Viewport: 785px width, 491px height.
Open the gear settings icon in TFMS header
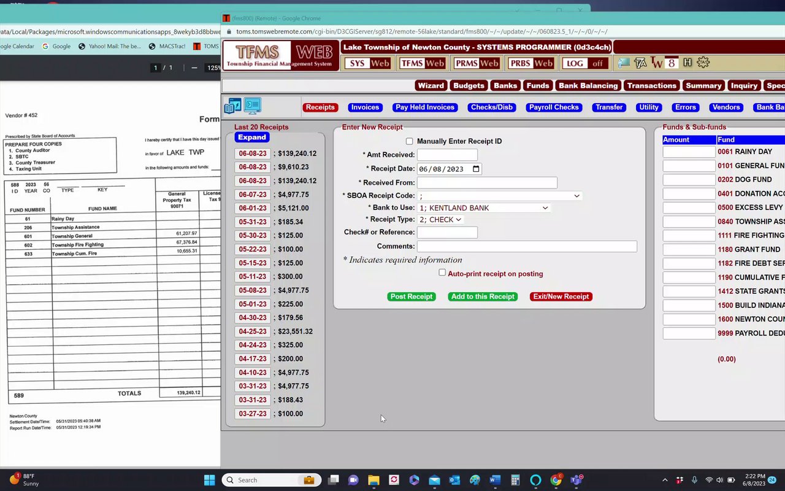pyautogui.click(x=703, y=63)
